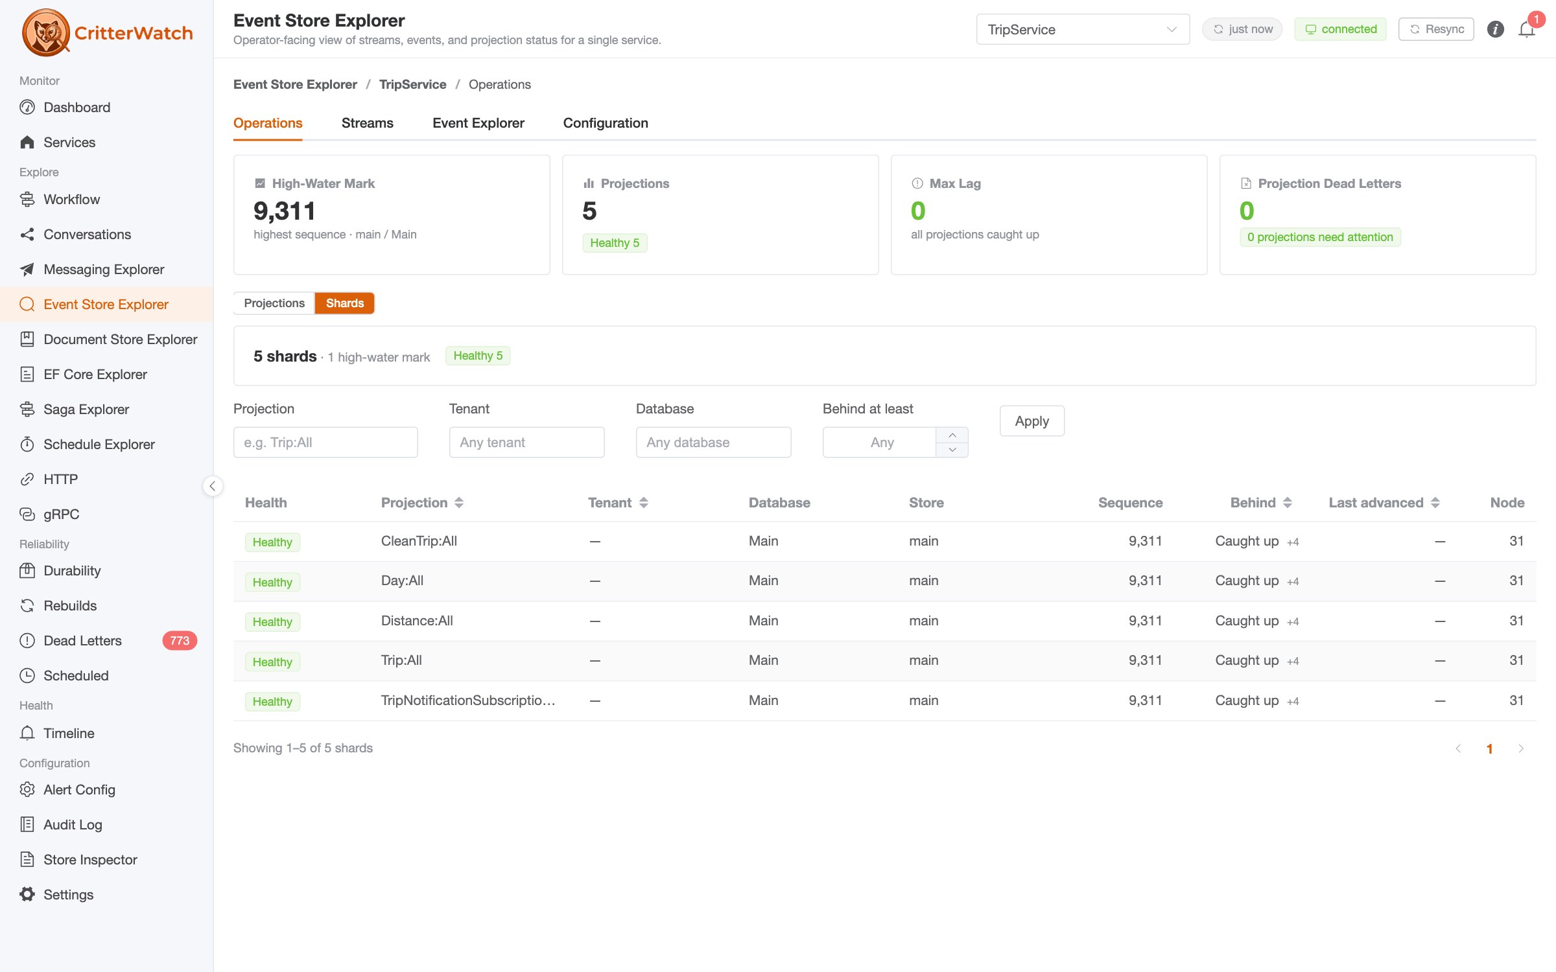Click the info icon in header

point(1495,30)
